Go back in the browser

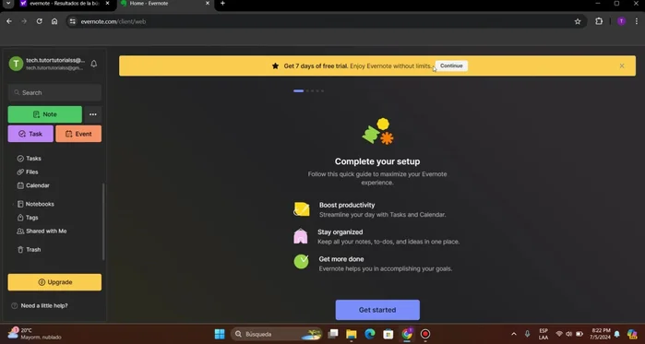click(x=9, y=21)
